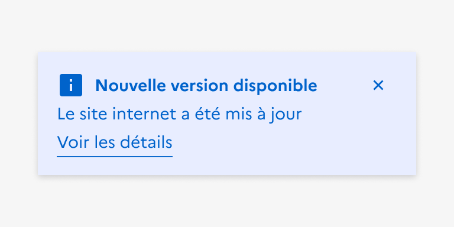Click 'mis à jour' in the message
This screenshot has width=454, height=227.
pos(264,114)
